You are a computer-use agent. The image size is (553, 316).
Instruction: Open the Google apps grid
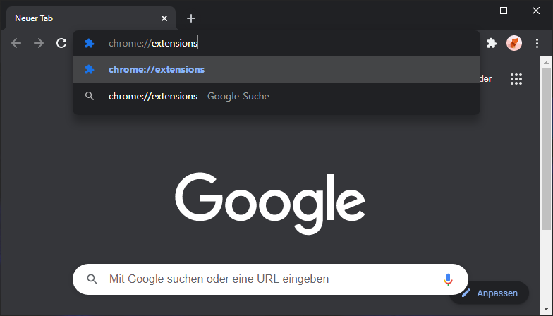click(516, 79)
